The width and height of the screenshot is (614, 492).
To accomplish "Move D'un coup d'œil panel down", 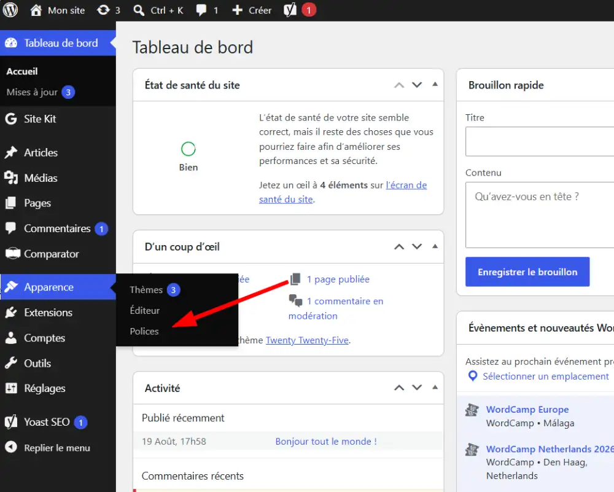I will tap(417, 246).
